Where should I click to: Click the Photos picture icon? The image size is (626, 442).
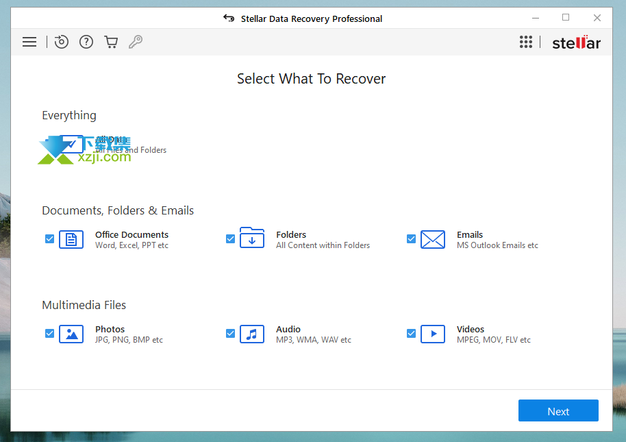click(x=71, y=334)
